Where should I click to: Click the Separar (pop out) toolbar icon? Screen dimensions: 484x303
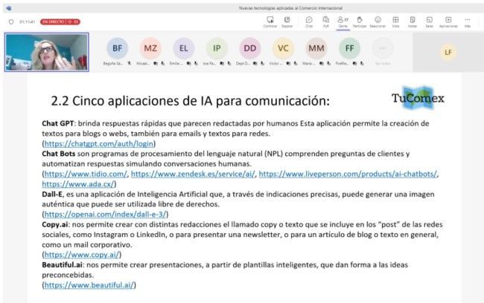coord(287,20)
